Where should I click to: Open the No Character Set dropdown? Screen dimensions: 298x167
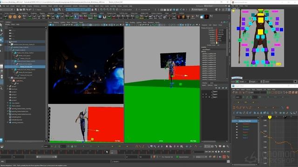[167, 157]
